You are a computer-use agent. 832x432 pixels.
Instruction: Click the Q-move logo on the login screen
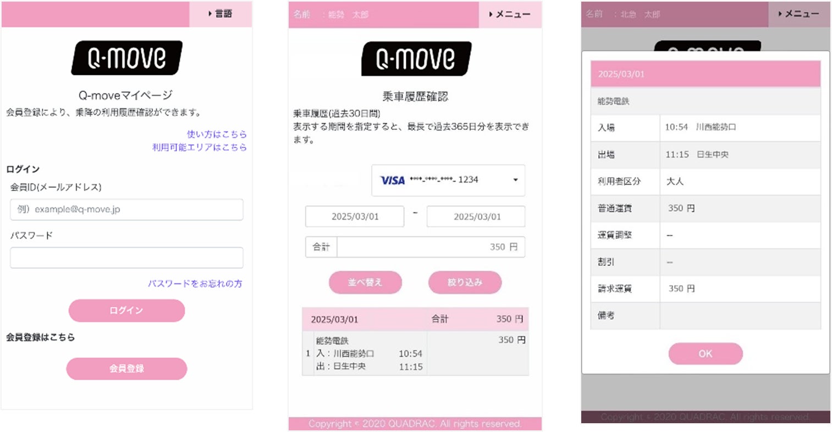[127, 58]
